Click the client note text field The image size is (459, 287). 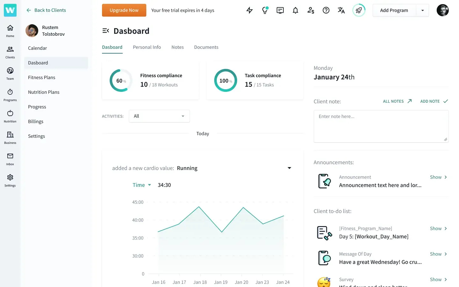pyautogui.click(x=381, y=126)
